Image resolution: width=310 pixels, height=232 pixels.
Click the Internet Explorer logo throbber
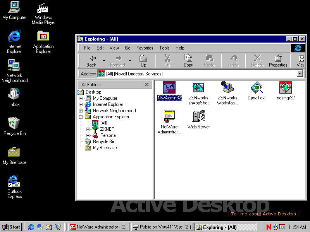tap(298, 48)
